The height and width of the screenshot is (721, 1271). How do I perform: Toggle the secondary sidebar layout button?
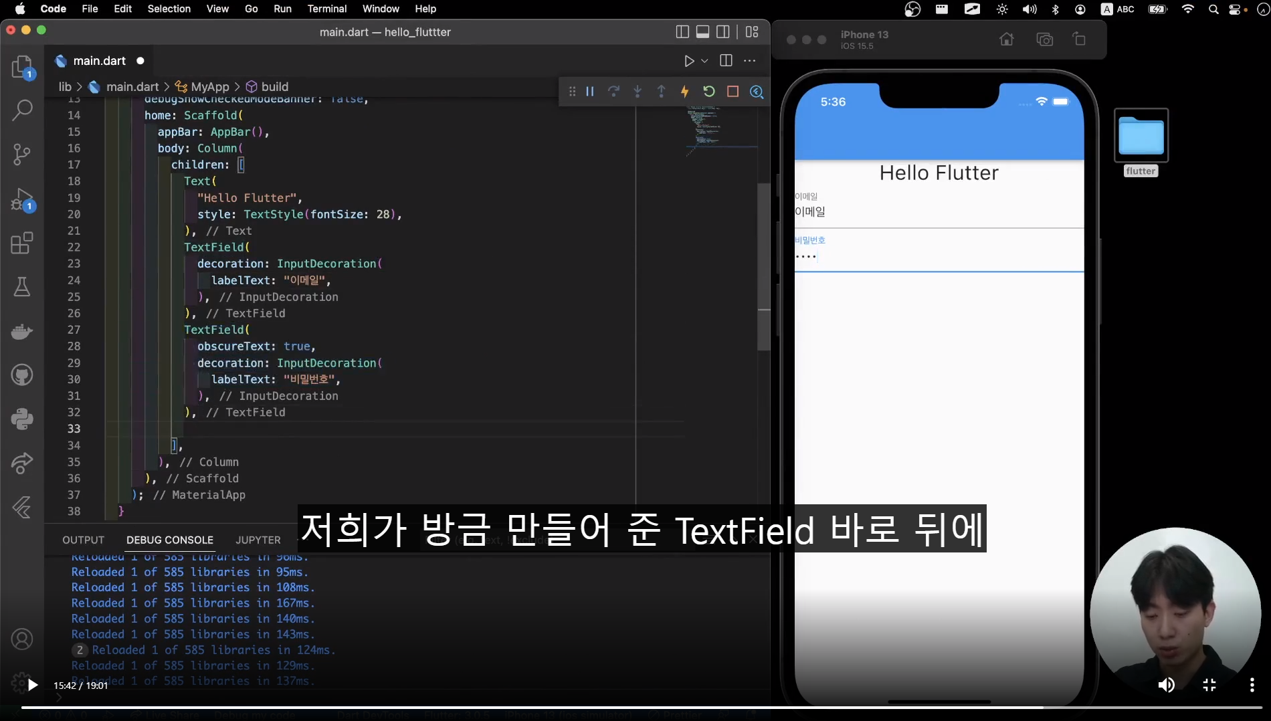coord(723,31)
